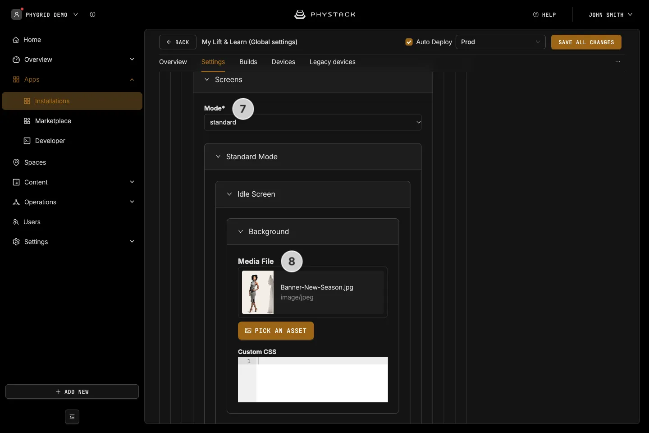Screen dimensions: 649x433
Task: Open the JOHN SMITH user menu
Action: 610,14
